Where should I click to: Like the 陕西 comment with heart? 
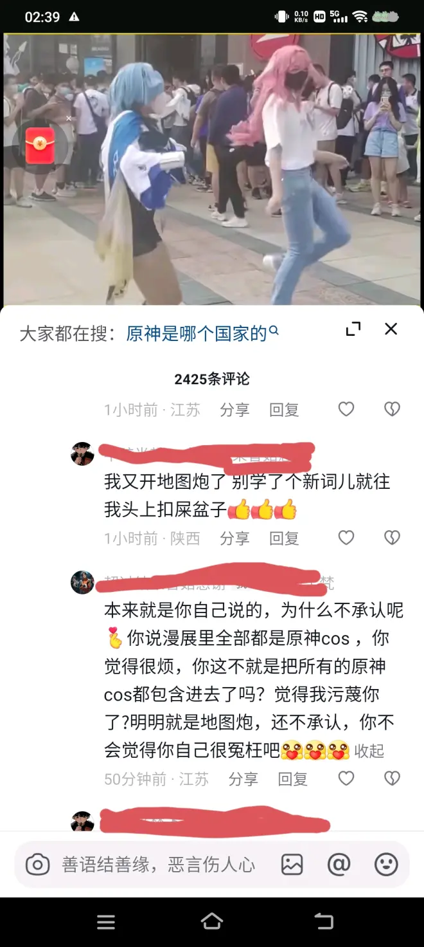(x=346, y=538)
